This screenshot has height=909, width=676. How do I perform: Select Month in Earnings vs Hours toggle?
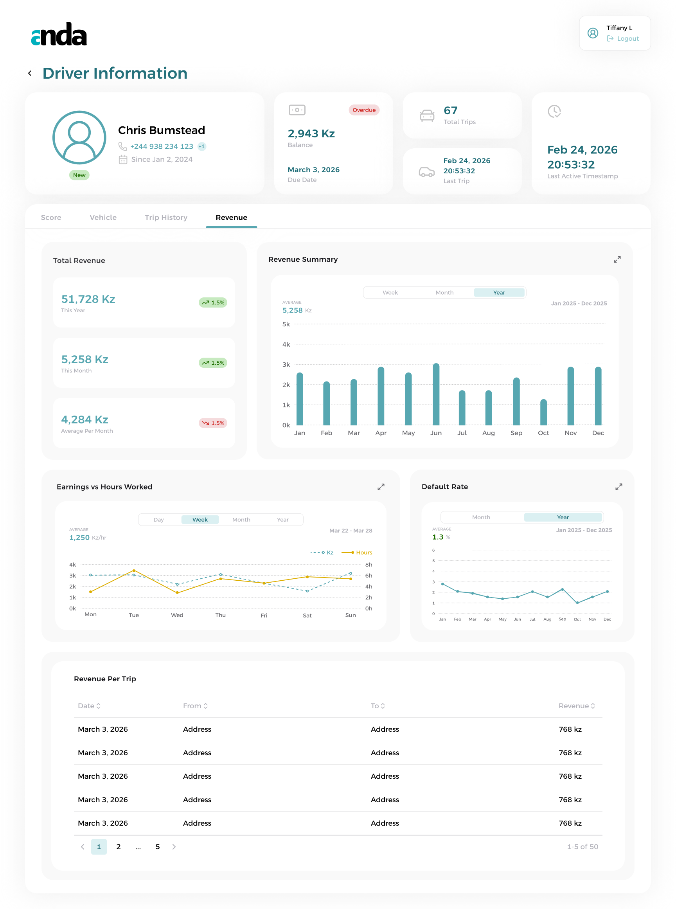click(241, 519)
